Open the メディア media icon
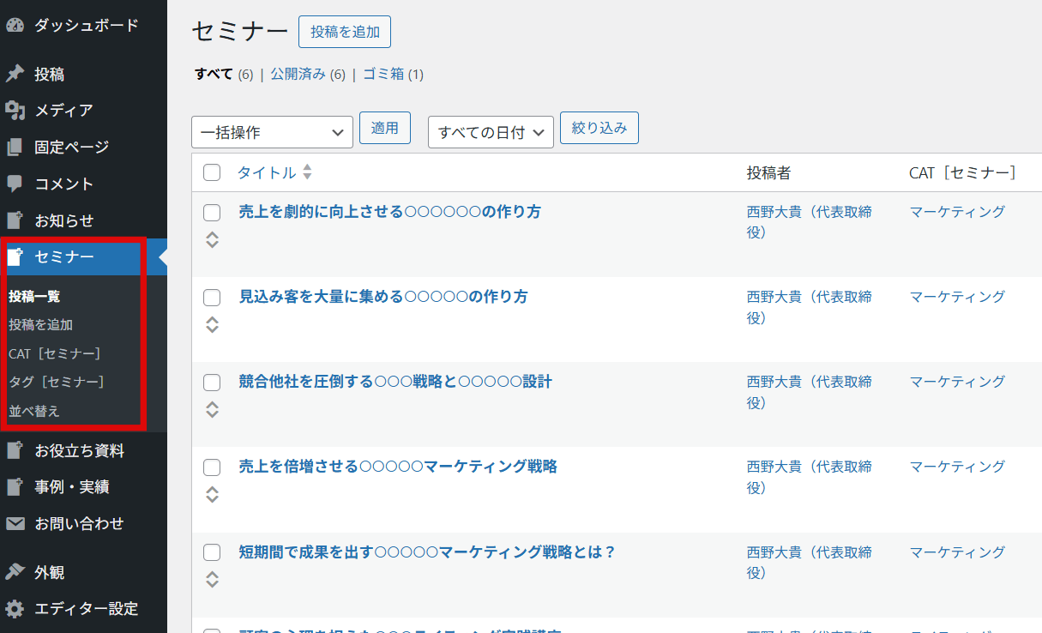 coord(15,110)
